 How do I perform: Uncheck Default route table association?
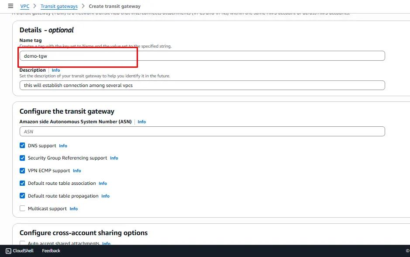22,184
